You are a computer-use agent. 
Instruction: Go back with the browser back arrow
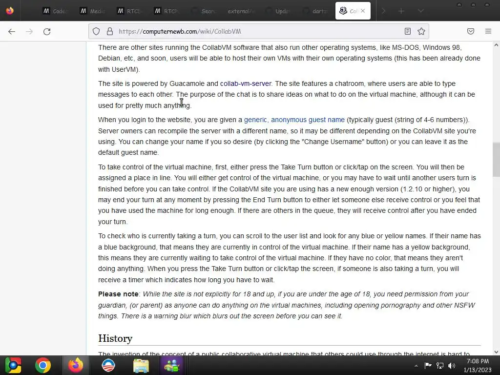point(12,31)
